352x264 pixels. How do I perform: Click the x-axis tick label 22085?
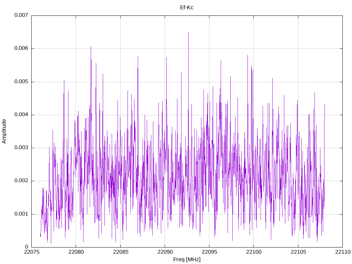point(120,252)
